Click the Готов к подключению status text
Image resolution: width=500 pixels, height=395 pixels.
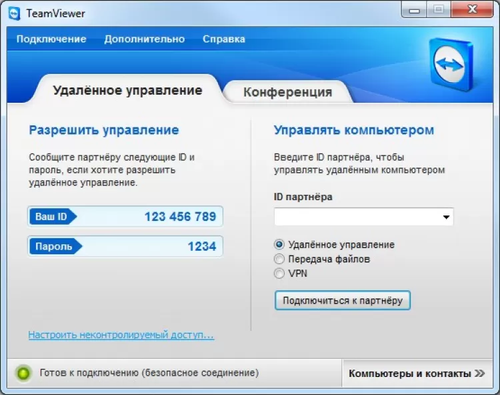pyautogui.click(x=149, y=373)
